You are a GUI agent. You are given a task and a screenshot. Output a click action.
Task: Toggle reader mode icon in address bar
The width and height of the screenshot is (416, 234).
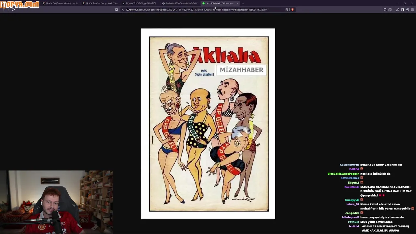[x=286, y=10]
